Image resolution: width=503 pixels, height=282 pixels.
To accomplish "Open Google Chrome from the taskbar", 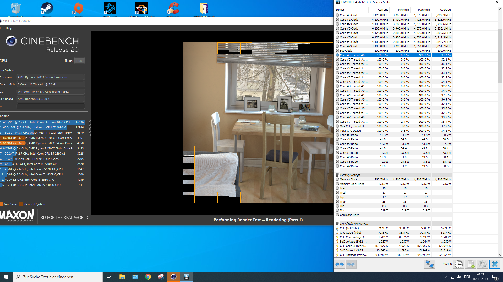I will 148,277.
